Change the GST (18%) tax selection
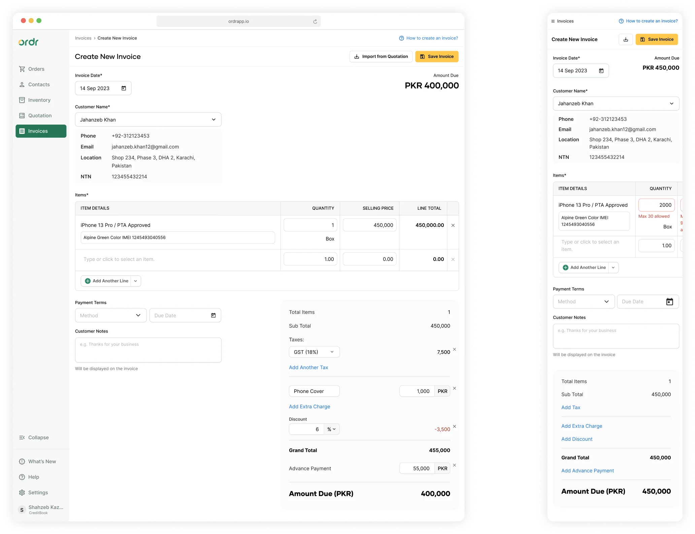This screenshot has height=534, width=695. 313,352
